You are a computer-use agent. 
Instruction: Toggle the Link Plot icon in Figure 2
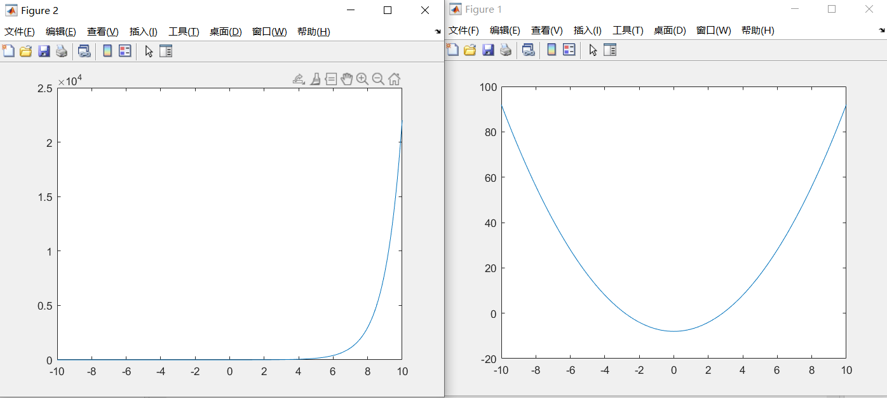(83, 50)
